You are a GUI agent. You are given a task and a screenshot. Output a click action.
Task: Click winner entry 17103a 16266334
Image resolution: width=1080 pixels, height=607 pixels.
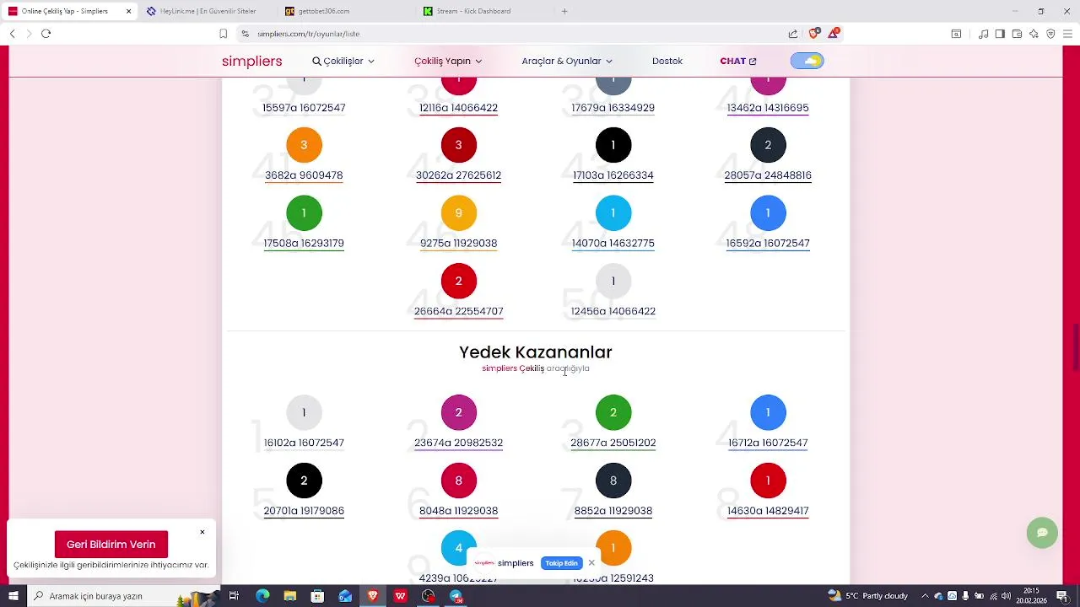click(x=613, y=175)
